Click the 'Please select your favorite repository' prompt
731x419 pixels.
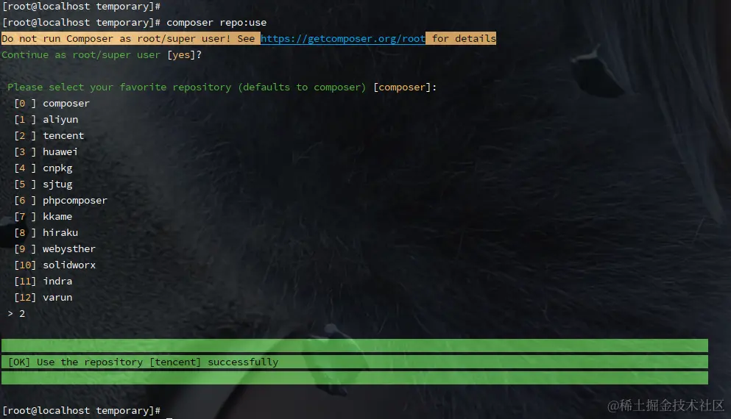coord(222,87)
